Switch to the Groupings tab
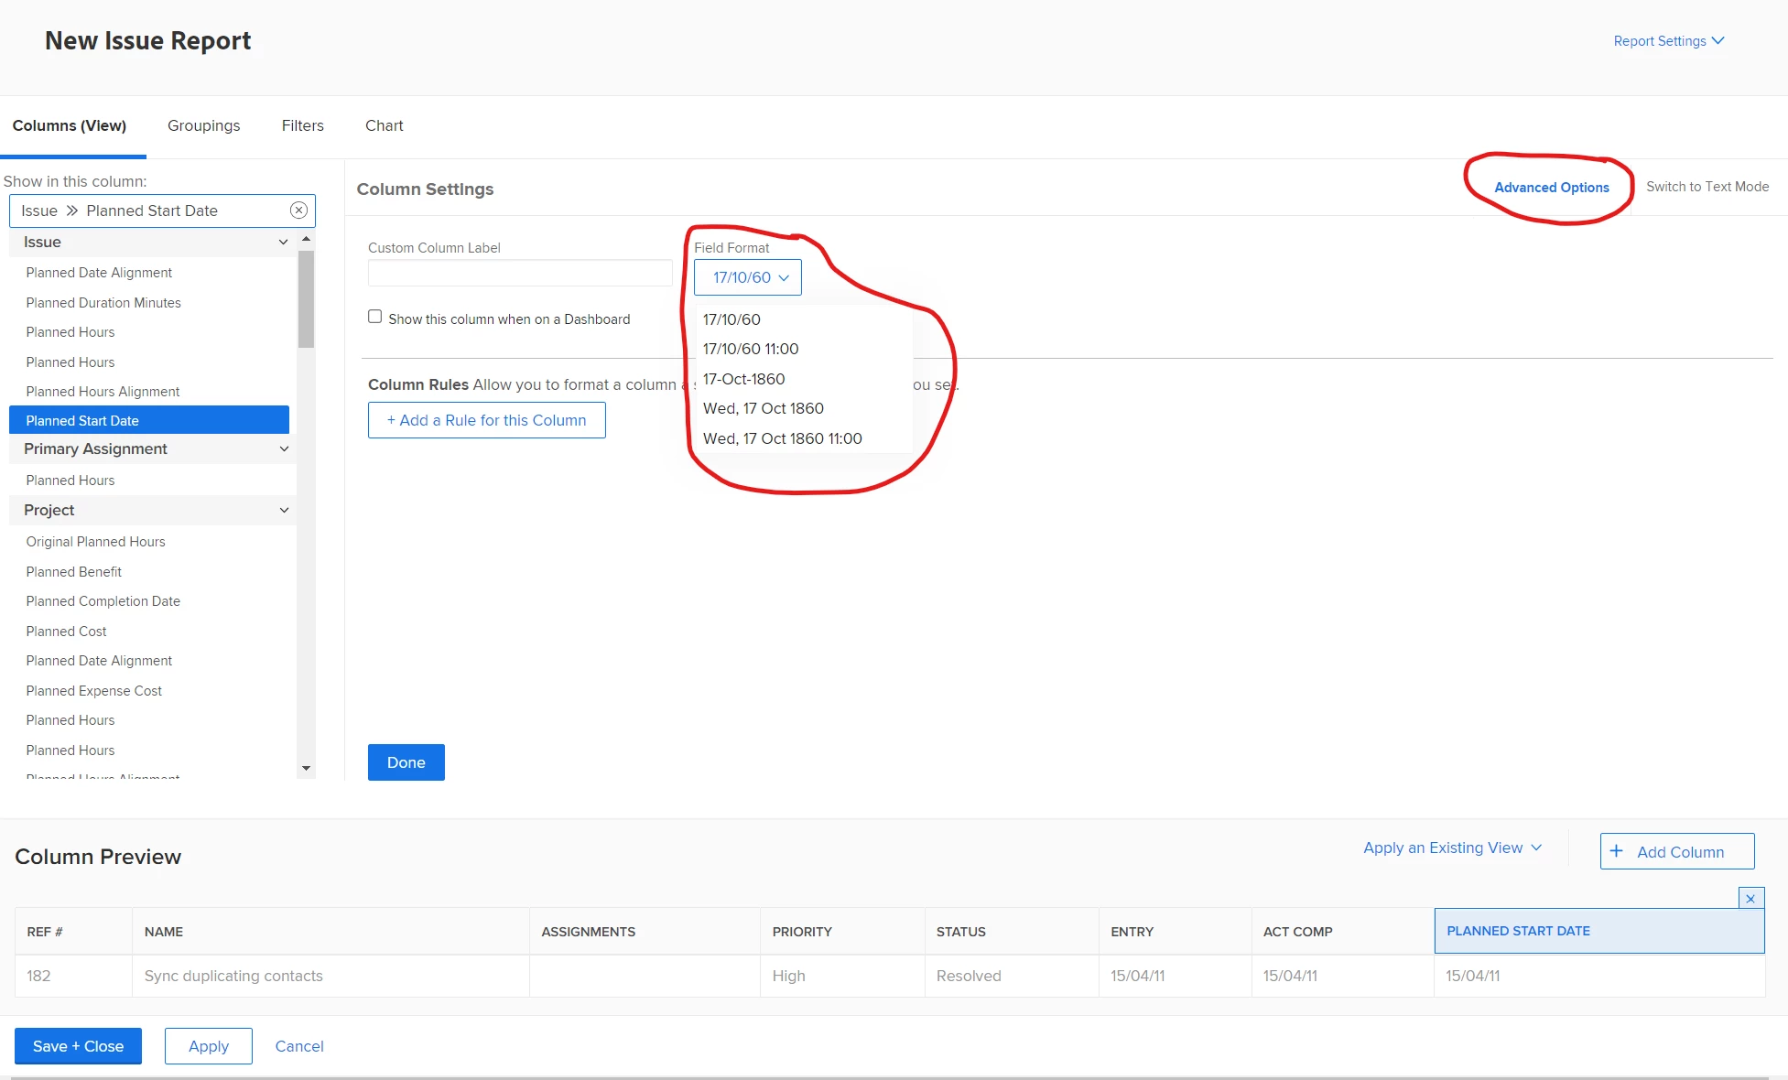This screenshot has height=1080, width=1788. (x=203, y=125)
